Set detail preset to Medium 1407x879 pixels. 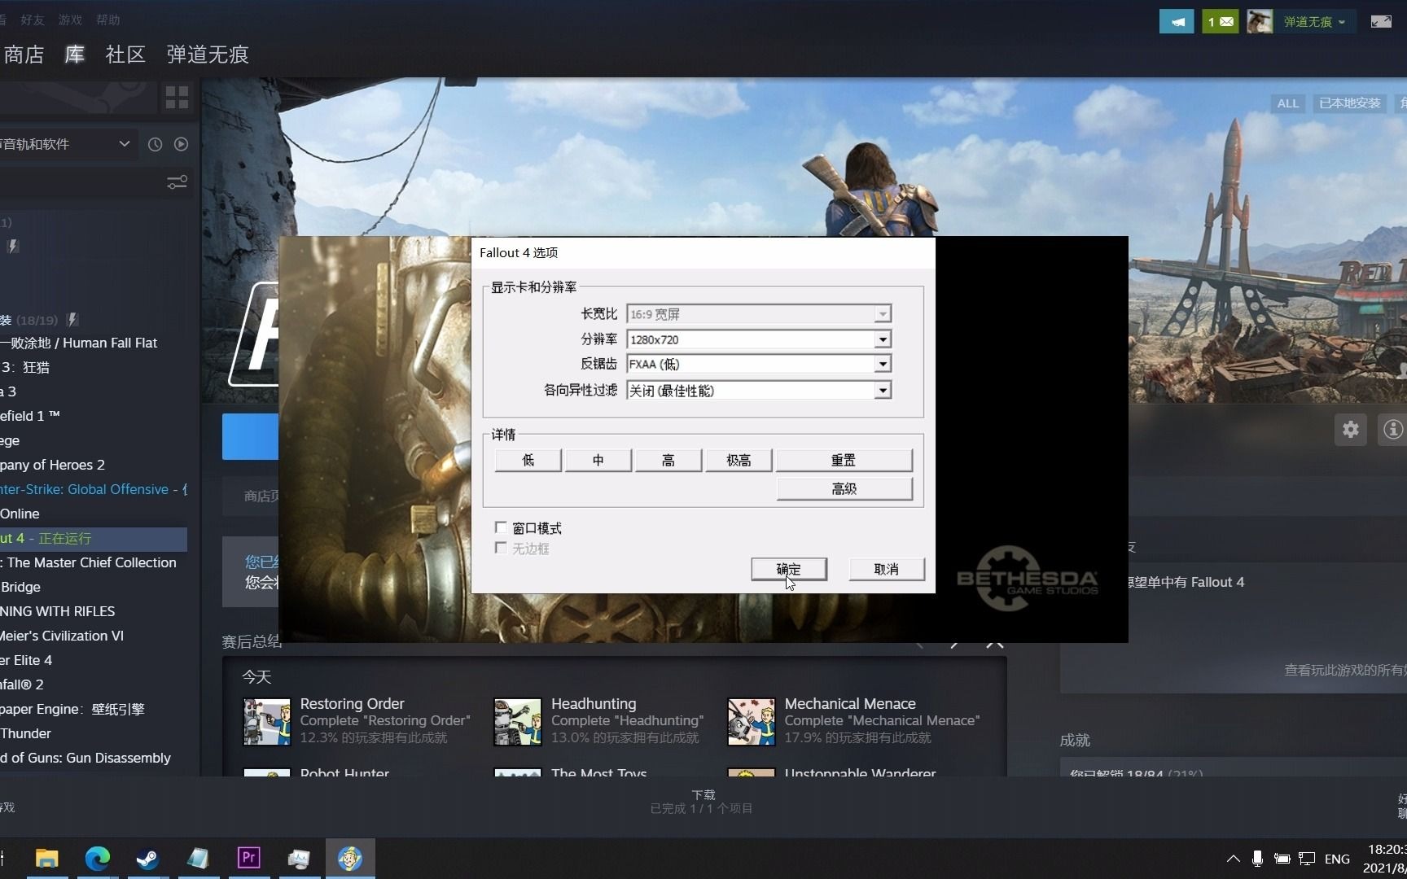(x=598, y=460)
